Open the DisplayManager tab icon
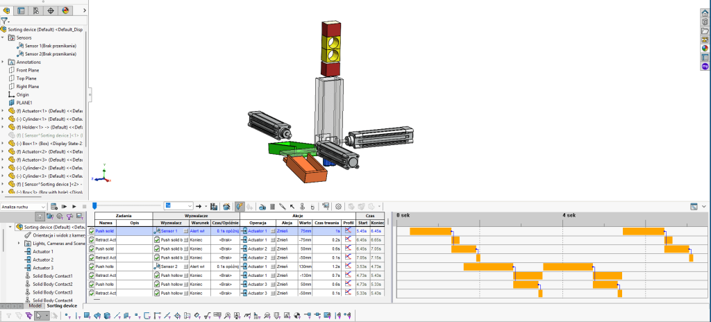This screenshot has width=711, height=322. 65,10
